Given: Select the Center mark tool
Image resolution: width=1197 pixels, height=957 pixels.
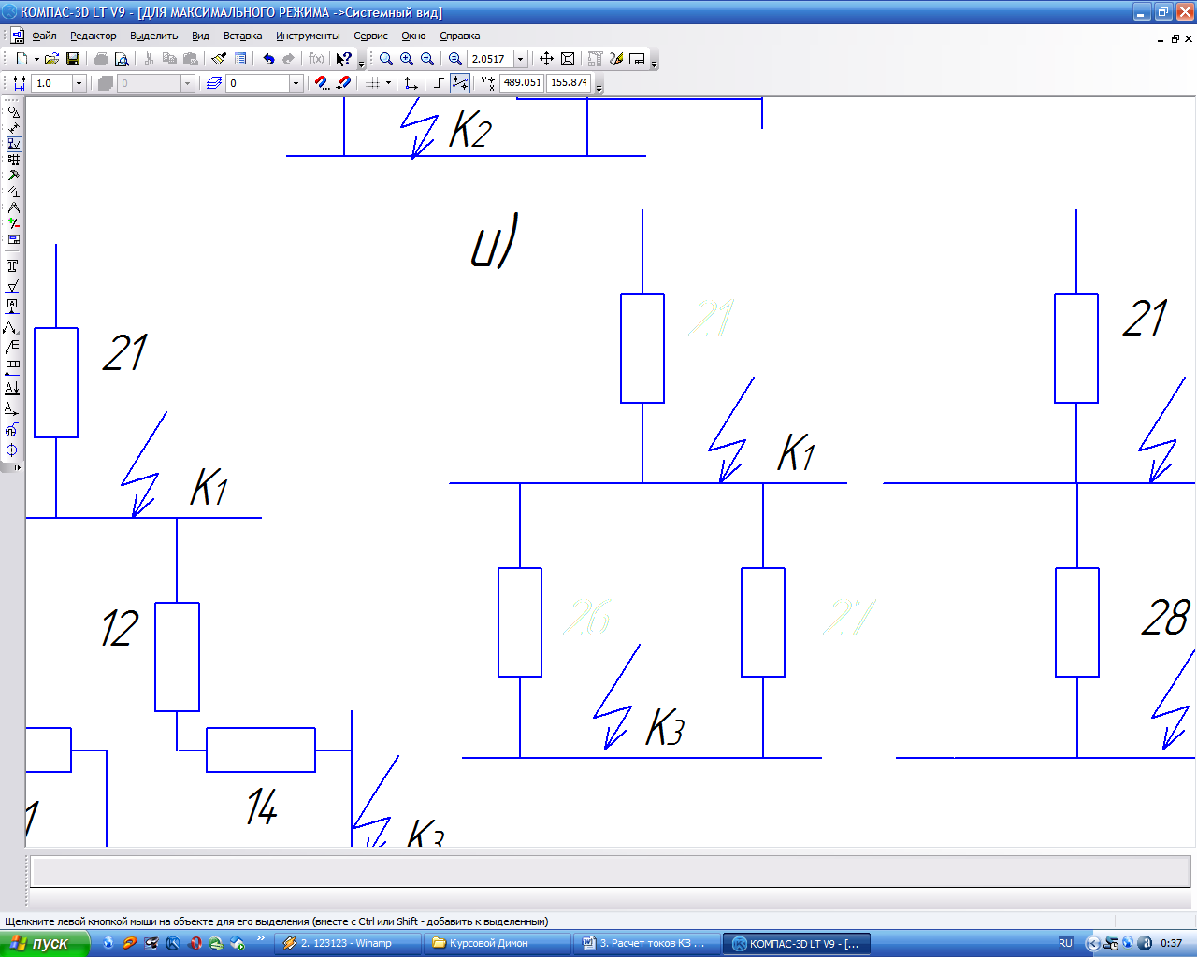Looking at the screenshot, I should pos(12,450).
